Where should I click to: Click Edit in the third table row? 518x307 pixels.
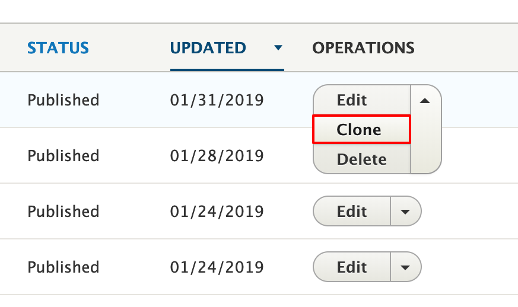tap(352, 212)
